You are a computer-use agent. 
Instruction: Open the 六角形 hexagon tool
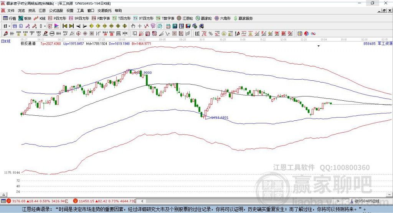[223, 18]
